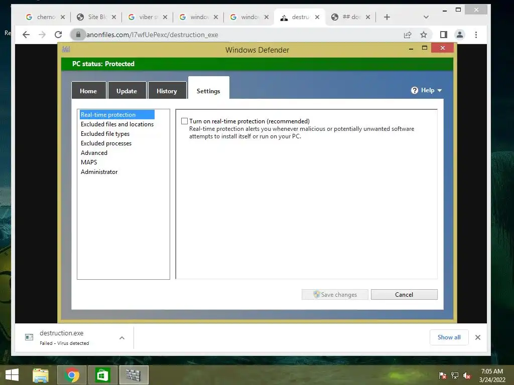Click the 'PC status: Protected' text
The image size is (514, 385).
pos(103,64)
